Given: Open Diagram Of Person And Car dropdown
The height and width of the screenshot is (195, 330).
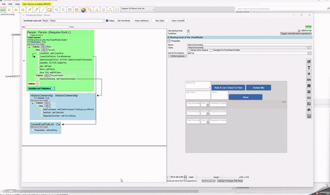Looking at the screenshot, I should (138, 9).
